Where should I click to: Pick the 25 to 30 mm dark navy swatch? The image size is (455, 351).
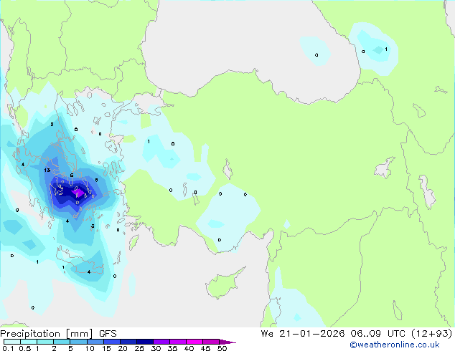click(144, 342)
